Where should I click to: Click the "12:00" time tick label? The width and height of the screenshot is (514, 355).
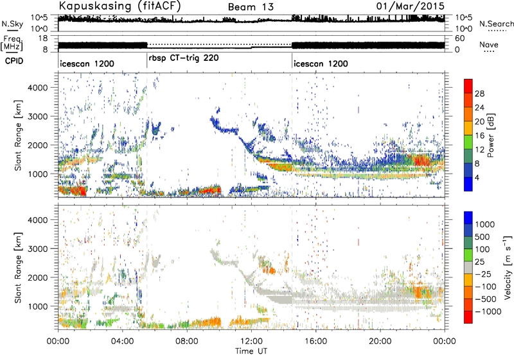[x=251, y=342]
